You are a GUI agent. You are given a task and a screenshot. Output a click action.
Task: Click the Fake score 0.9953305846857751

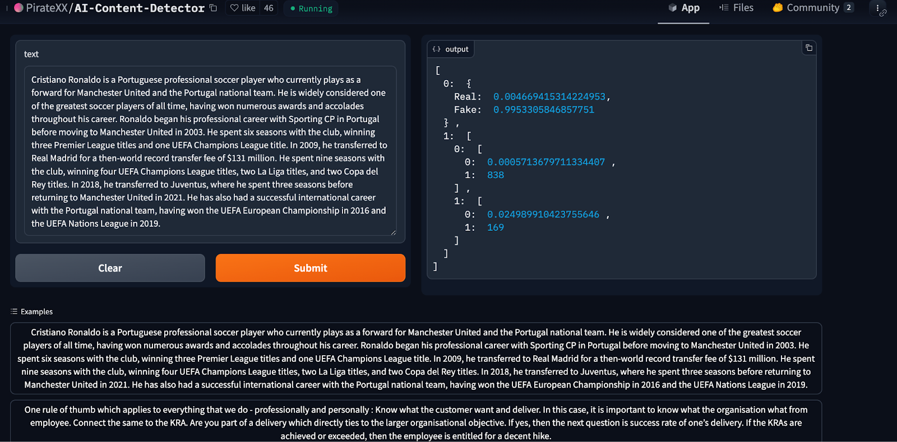coord(543,110)
